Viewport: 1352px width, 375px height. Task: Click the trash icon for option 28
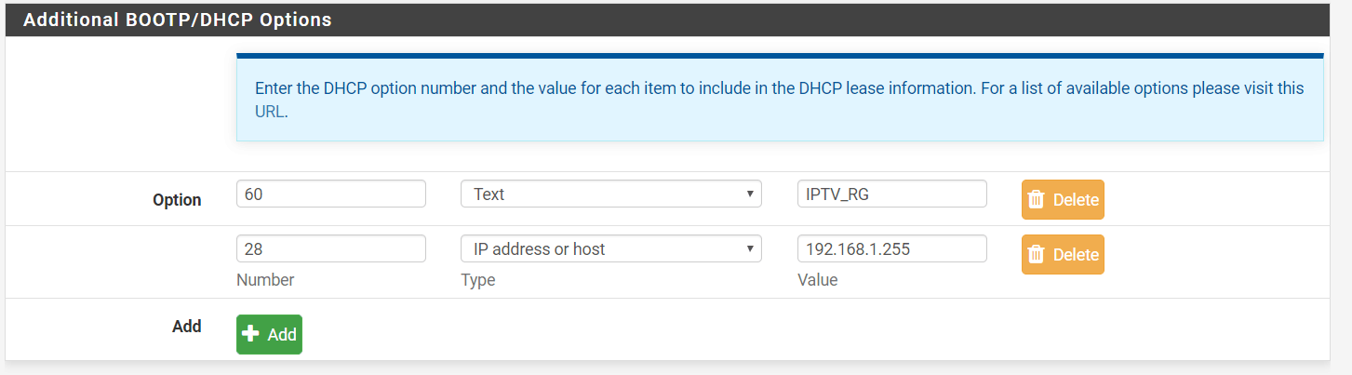[x=1037, y=255]
